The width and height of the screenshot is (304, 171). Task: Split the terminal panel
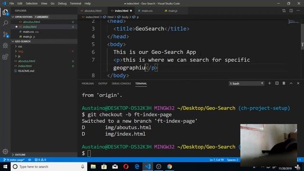[277, 83]
